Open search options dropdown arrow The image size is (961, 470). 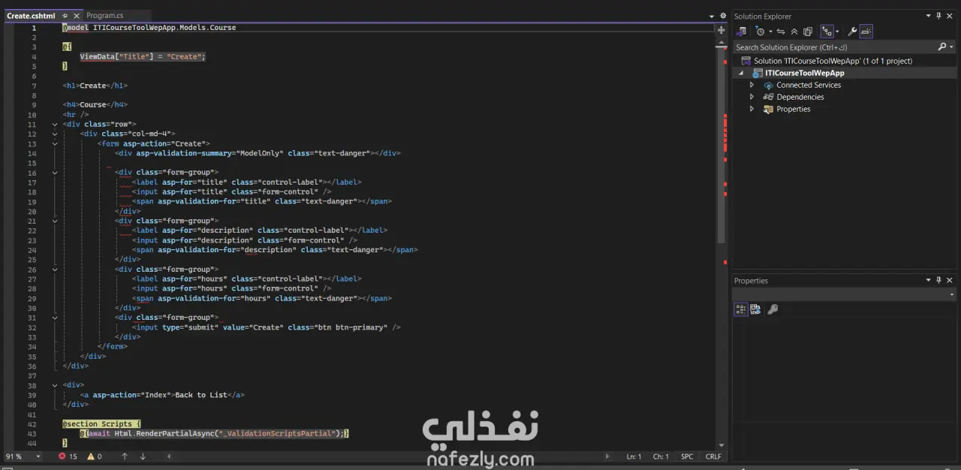(951, 47)
